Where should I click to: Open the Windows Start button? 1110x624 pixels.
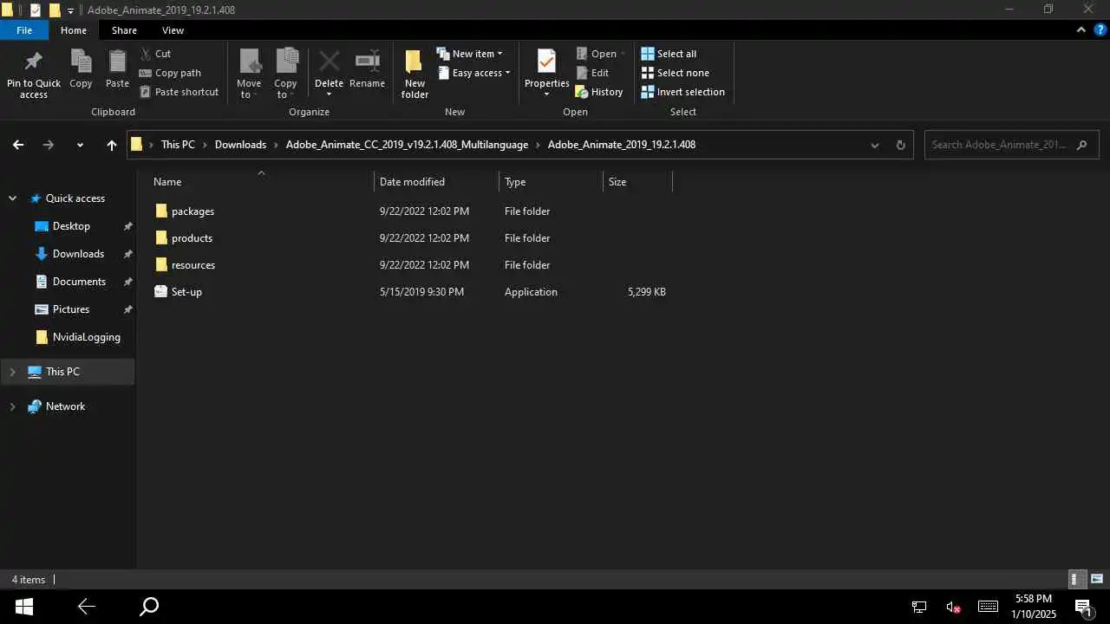[23, 607]
